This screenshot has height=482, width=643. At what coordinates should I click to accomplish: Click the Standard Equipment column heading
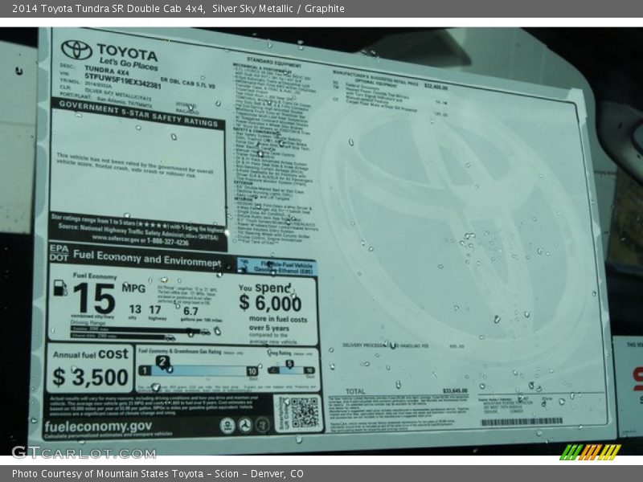click(274, 62)
